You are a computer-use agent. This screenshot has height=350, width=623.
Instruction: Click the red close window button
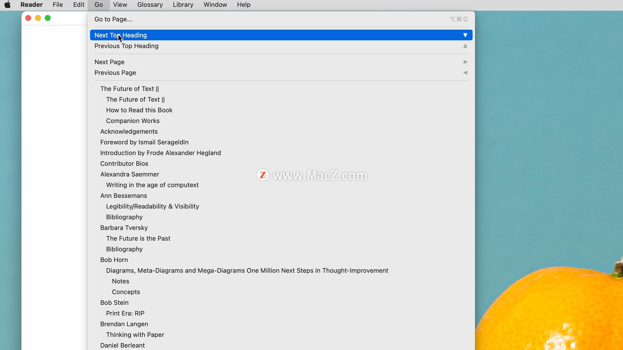click(x=28, y=18)
